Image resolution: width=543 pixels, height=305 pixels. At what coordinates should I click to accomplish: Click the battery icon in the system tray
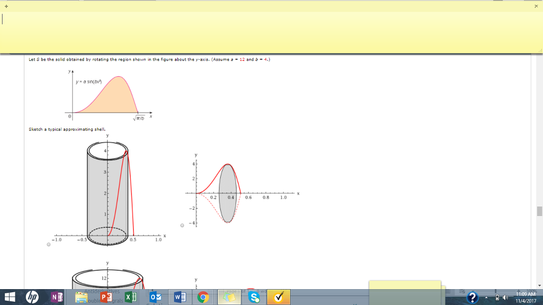(497, 298)
